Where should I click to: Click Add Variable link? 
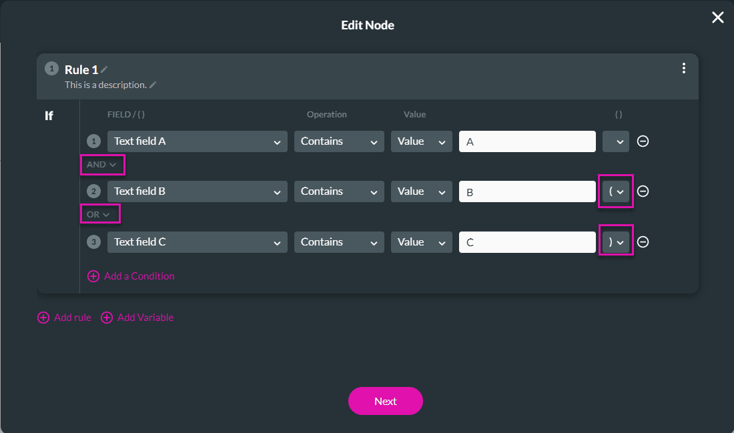click(137, 318)
